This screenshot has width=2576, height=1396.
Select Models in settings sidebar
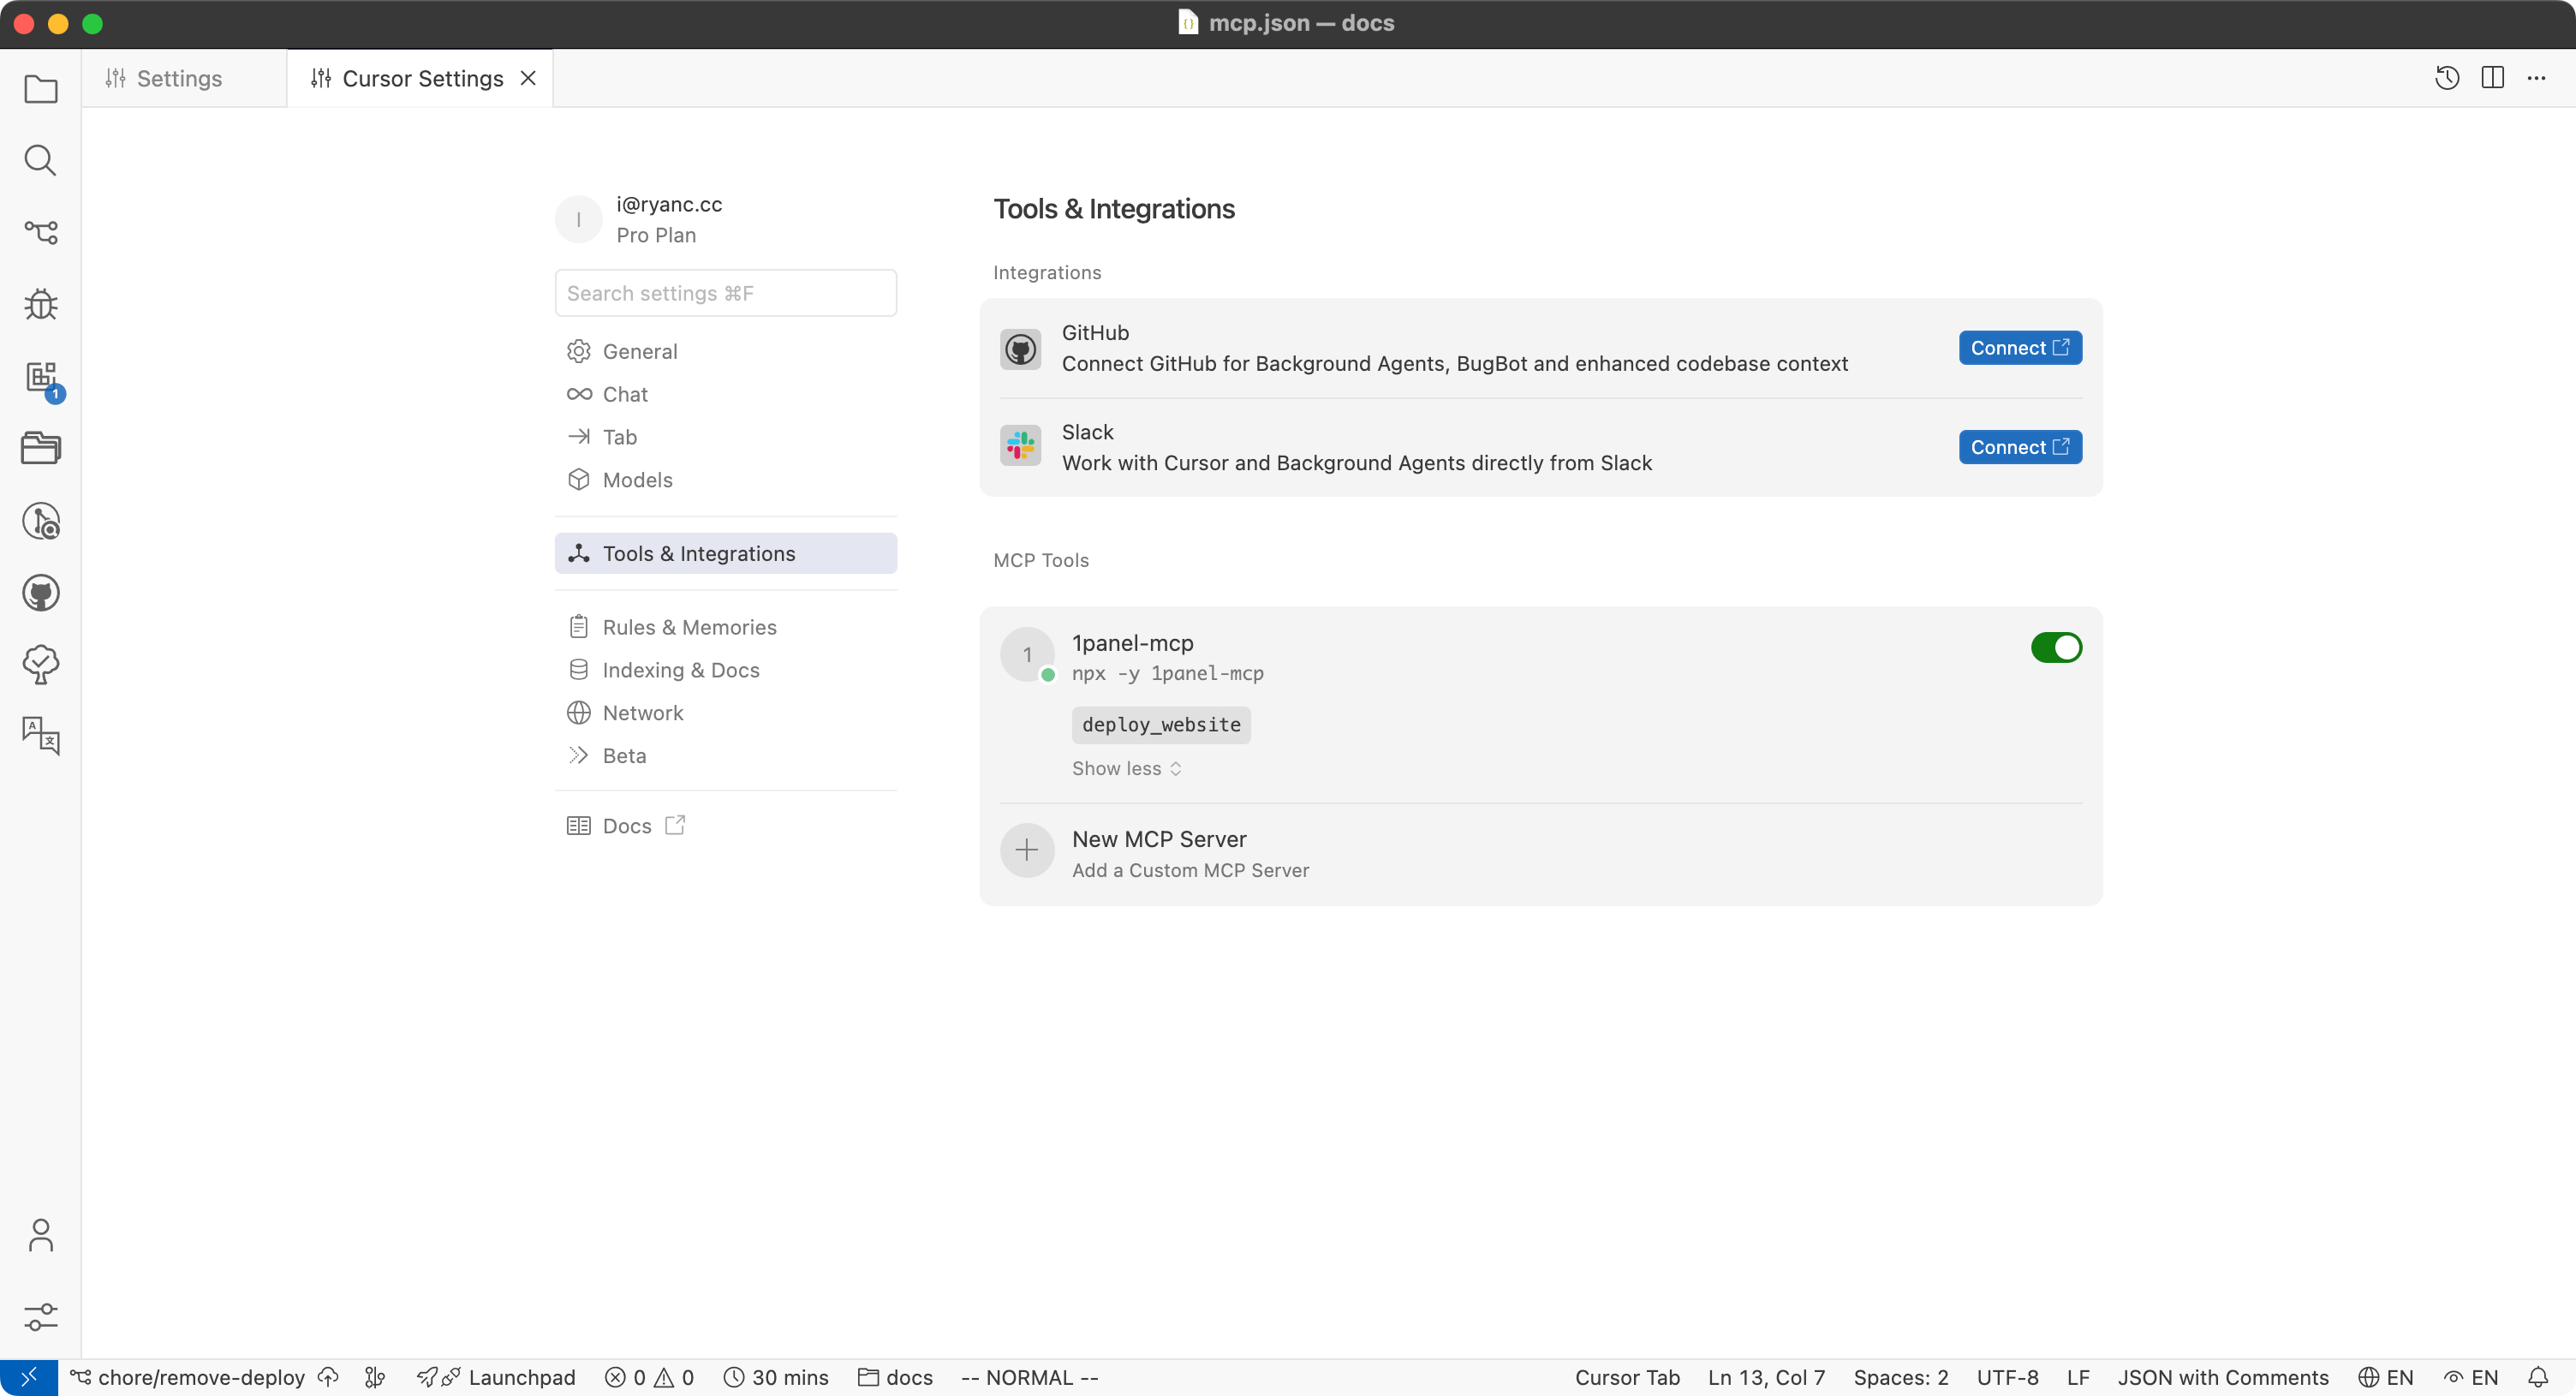point(637,480)
